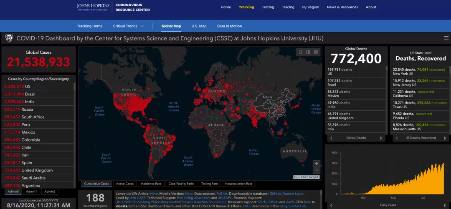Open Esri Living Atlas team link

click(x=194, y=198)
